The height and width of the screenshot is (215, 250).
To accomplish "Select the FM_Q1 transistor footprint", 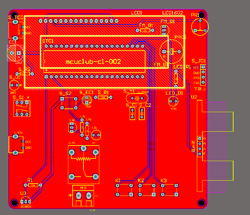I will click(165, 30).
